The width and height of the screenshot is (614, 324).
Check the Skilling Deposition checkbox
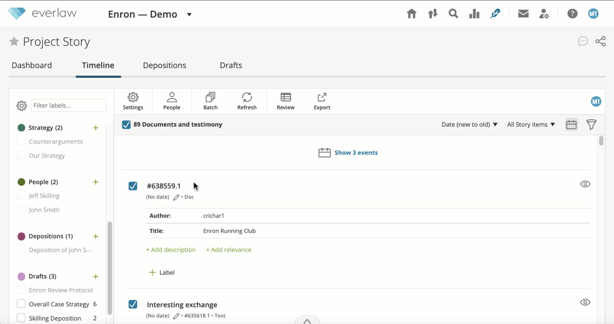tap(21, 318)
